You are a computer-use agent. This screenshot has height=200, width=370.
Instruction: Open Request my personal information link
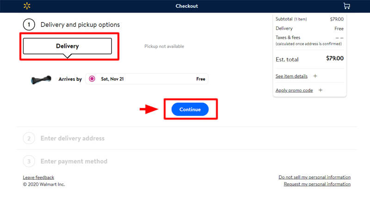coord(317,184)
